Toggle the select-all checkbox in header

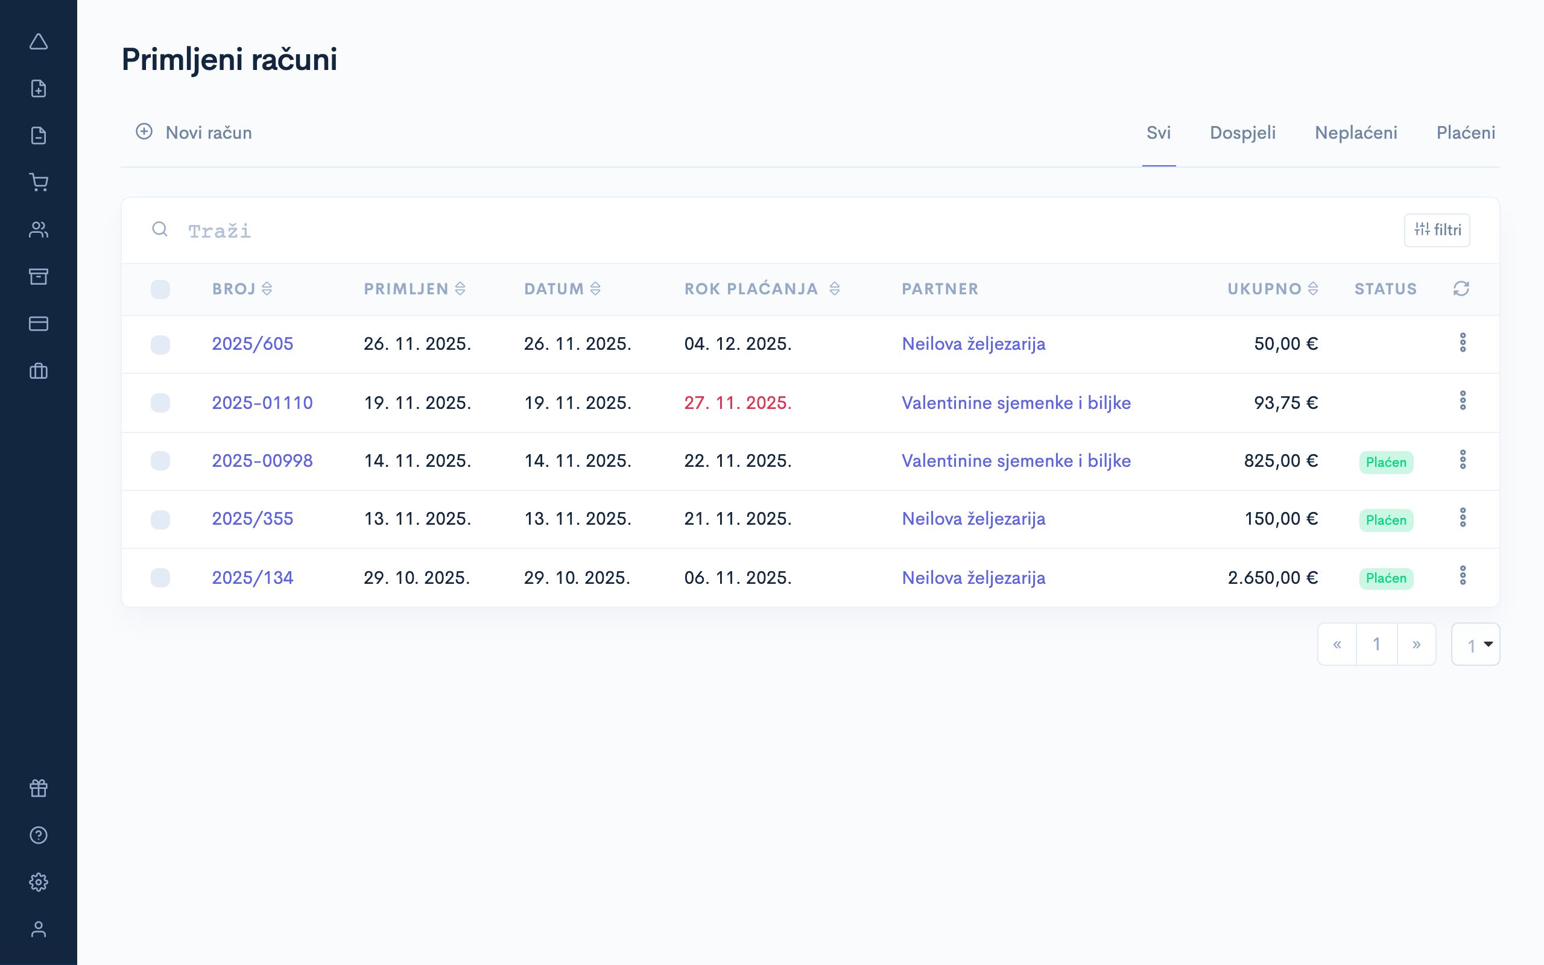pyautogui.click(x=160, y=289)
